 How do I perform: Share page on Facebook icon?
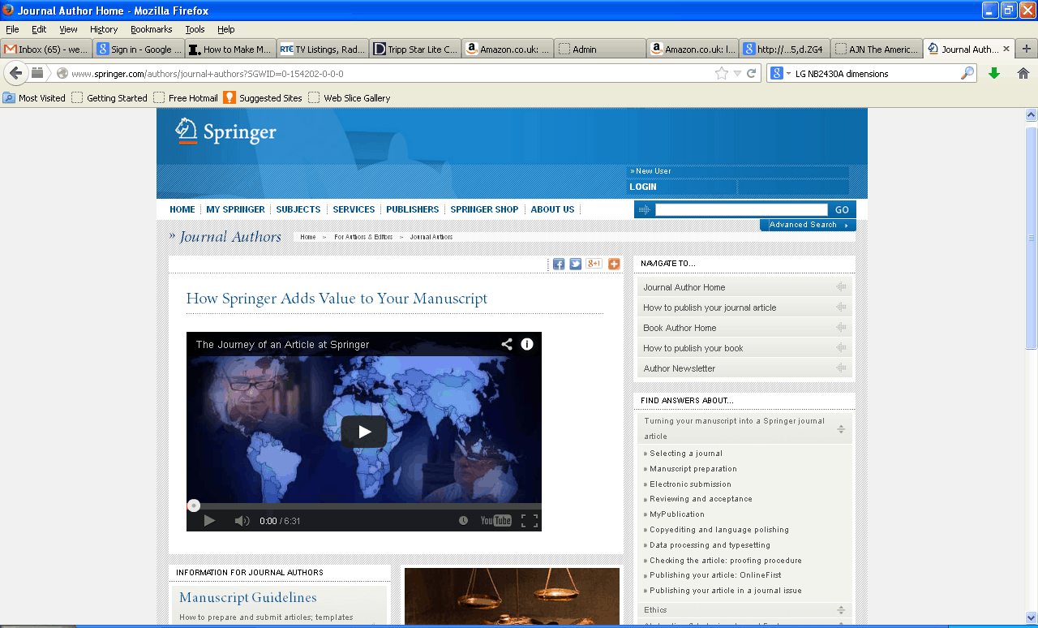pos(559,264)
